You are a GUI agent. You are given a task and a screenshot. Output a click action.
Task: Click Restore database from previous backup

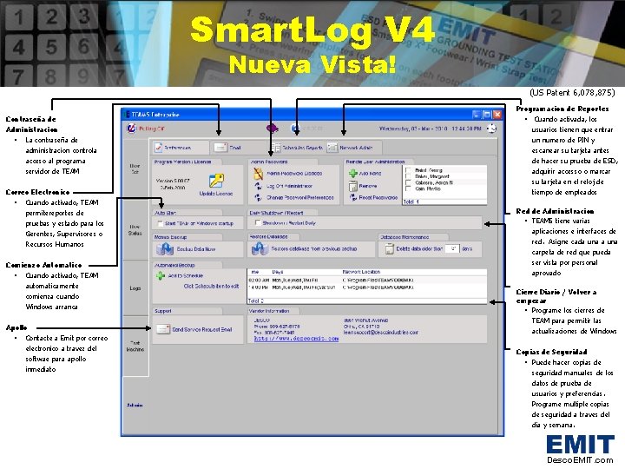[x=314, y=248]
